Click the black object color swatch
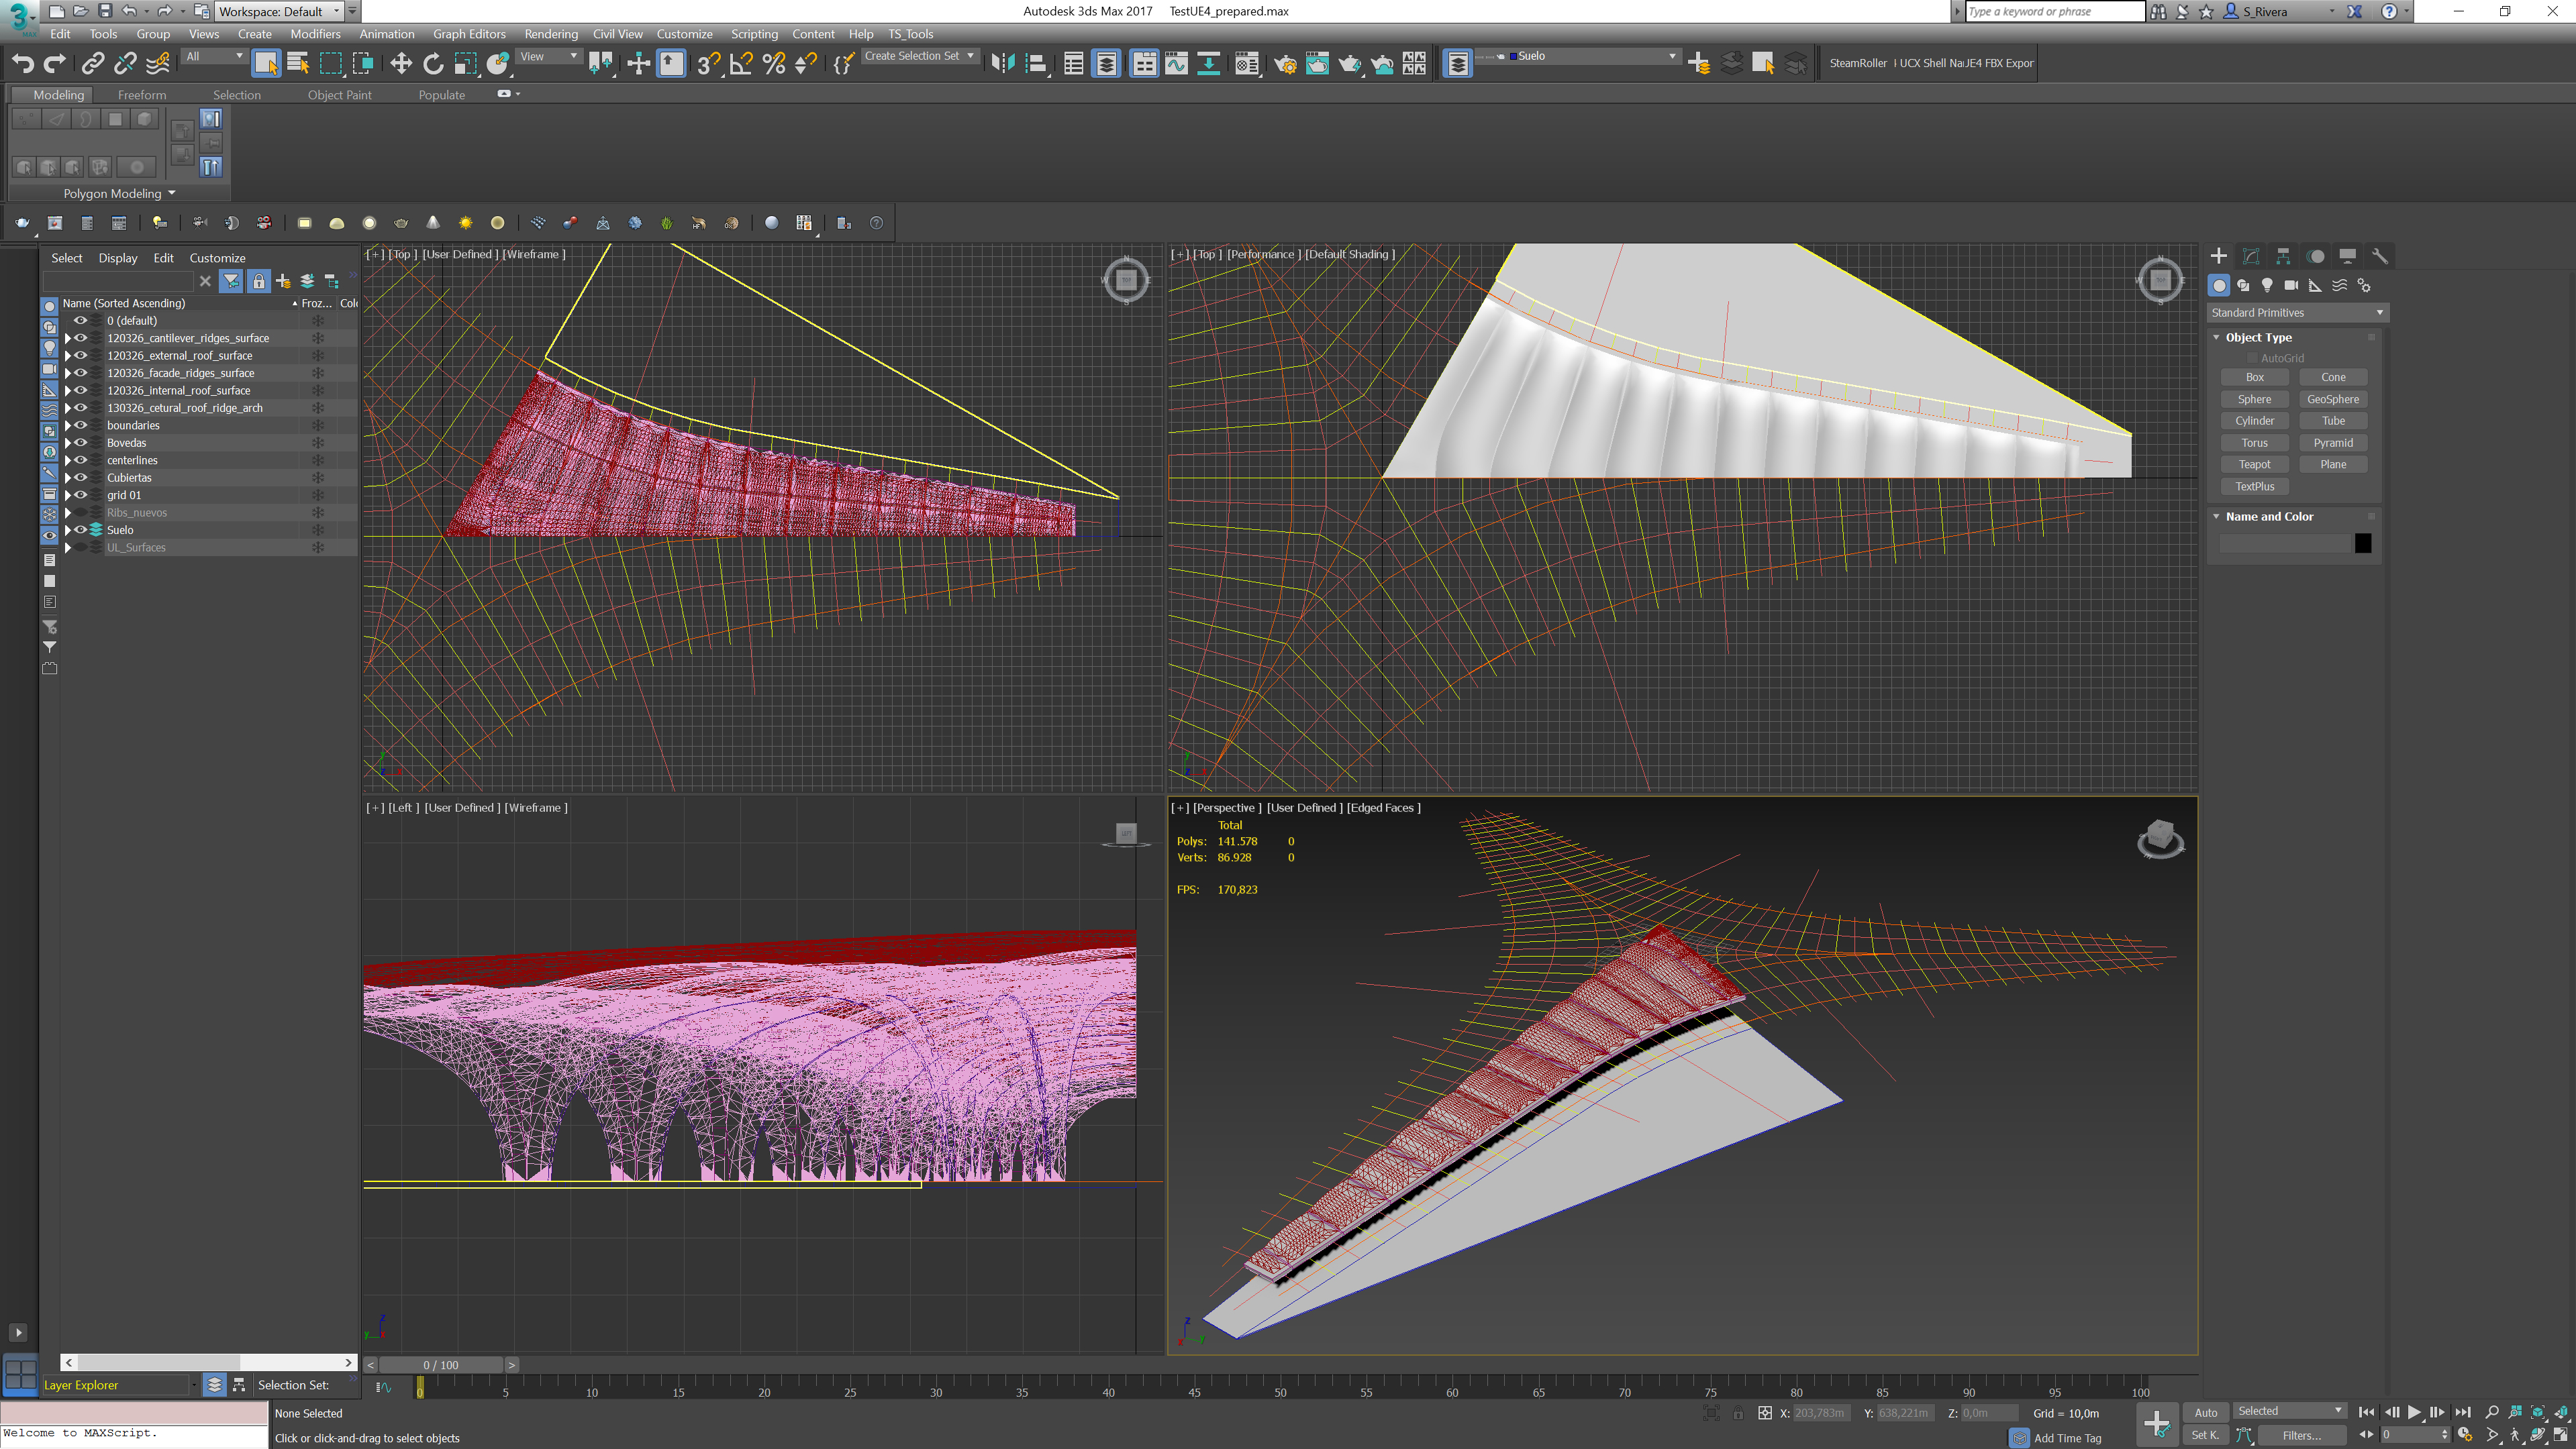This screenshot has width=2576, height=1449. tap(2362, 543)
